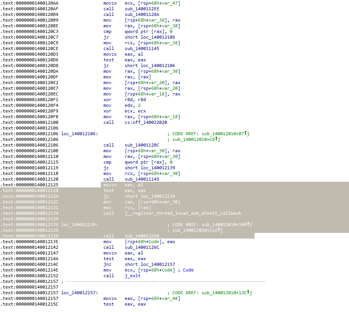The image size is (349, 312).
Task: Open the sub_14001128A function reference
Action: (x=142, y=14)
